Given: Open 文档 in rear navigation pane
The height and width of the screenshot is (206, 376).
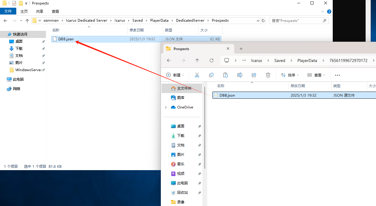Looking at the screenshot, I should click(19, 56).
